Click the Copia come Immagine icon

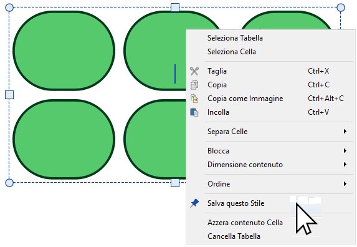click(x=194, y=99)
